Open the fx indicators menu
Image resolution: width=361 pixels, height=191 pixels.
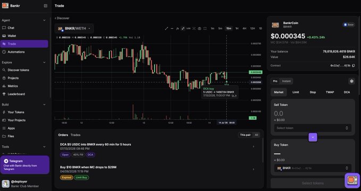coord(178,29)
